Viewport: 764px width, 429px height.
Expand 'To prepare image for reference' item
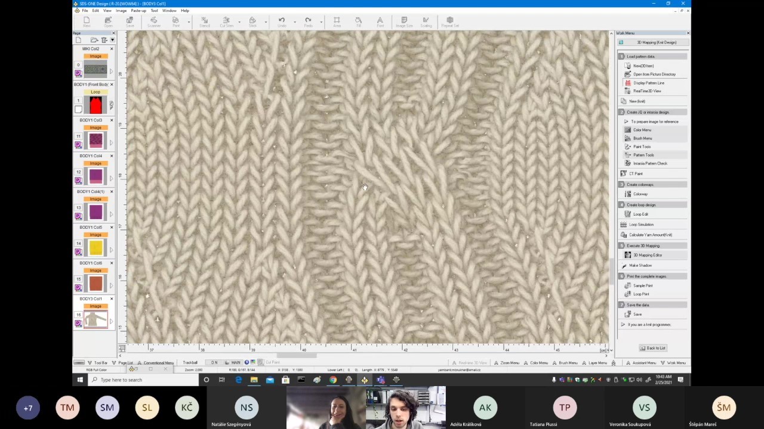click(x=654, y=122)
